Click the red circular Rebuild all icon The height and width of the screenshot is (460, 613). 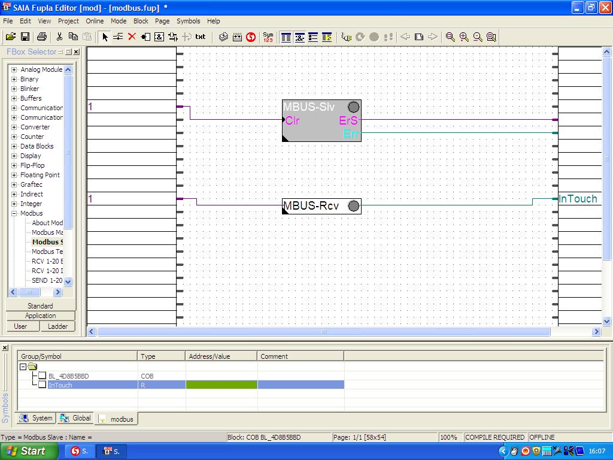click(251, 37)
